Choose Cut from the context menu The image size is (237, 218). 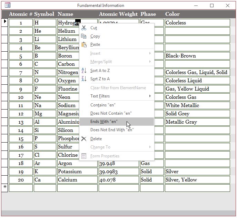(117, 28)
